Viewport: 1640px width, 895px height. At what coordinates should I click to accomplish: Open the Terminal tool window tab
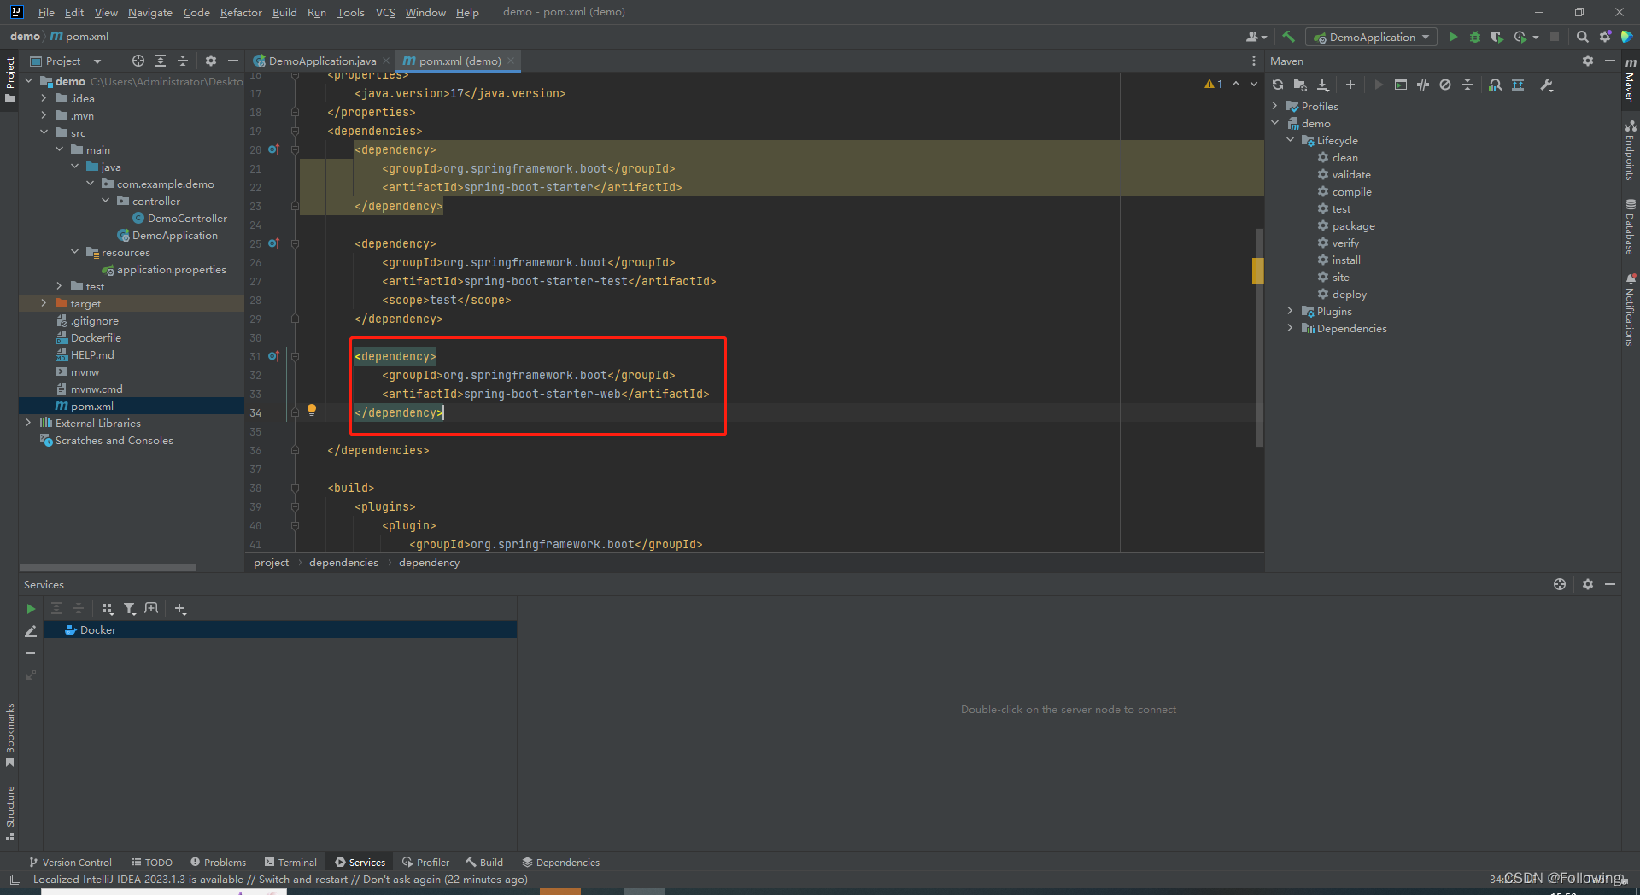(290, 863)
